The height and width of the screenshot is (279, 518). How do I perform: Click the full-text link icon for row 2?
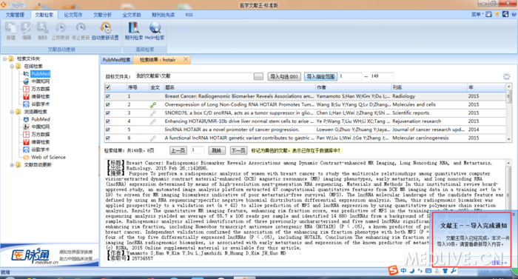pos(152,105)
